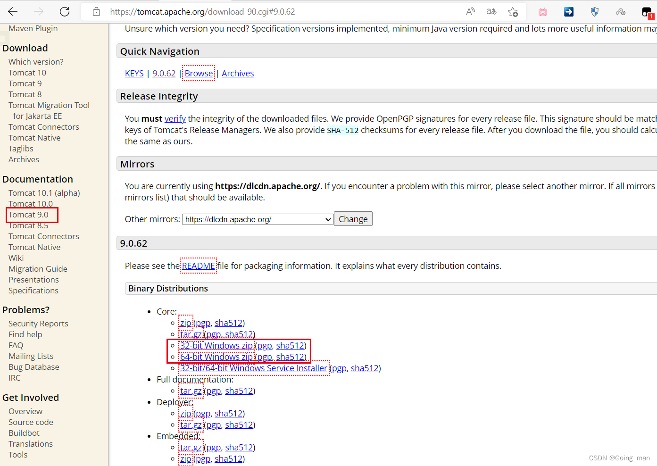Image resolution: width=657 pixels, height=466 pixels.
Task: Go back to the previous page
Action: [13, 12]
